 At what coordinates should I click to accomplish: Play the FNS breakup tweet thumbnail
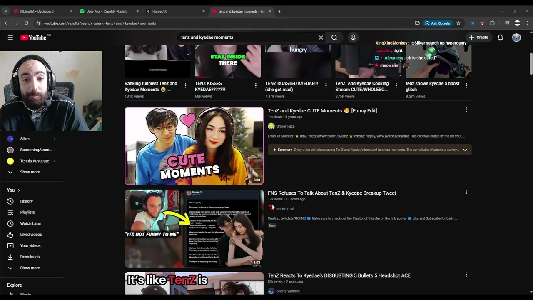[x=194, y=228]
